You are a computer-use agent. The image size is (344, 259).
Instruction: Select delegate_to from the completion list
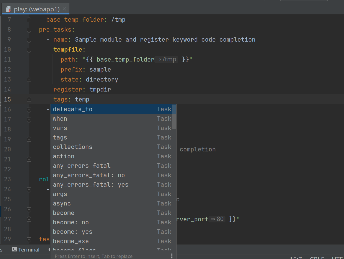click(111, 109)
